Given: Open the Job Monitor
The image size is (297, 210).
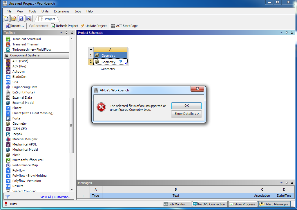Looking at the screenshot, I should click(x=177, y=204).
